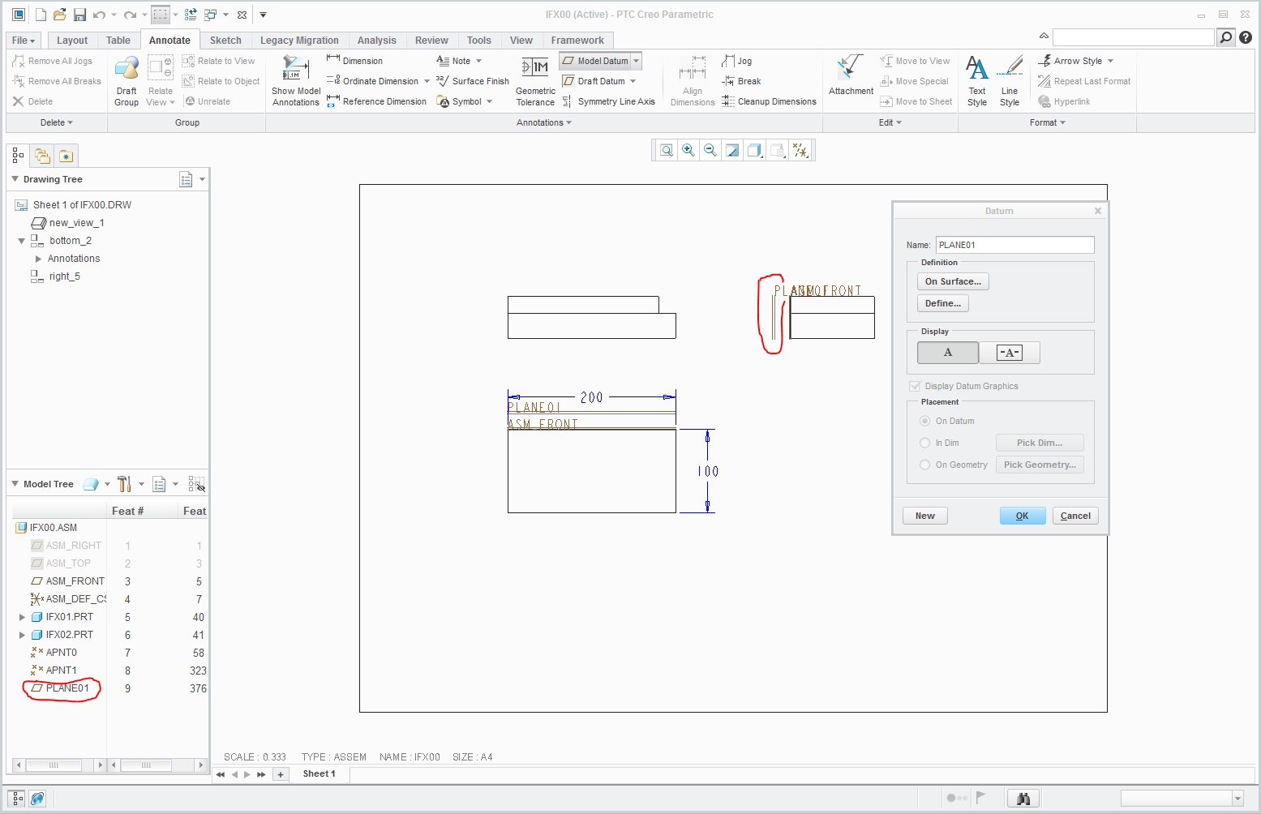Click the Draft Group icon
Screen dimensions: 1261x814
click(x=127, y=81)
